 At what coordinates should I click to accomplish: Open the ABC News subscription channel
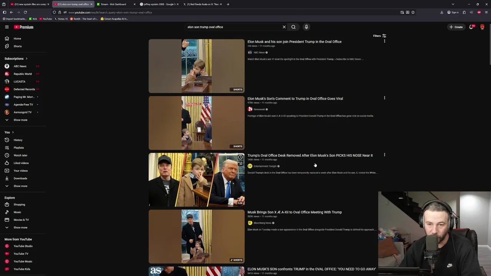pyautogui.click(x=20, y=66)
